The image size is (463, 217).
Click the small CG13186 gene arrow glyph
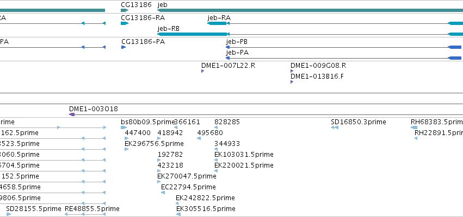(x=125, y=10)
